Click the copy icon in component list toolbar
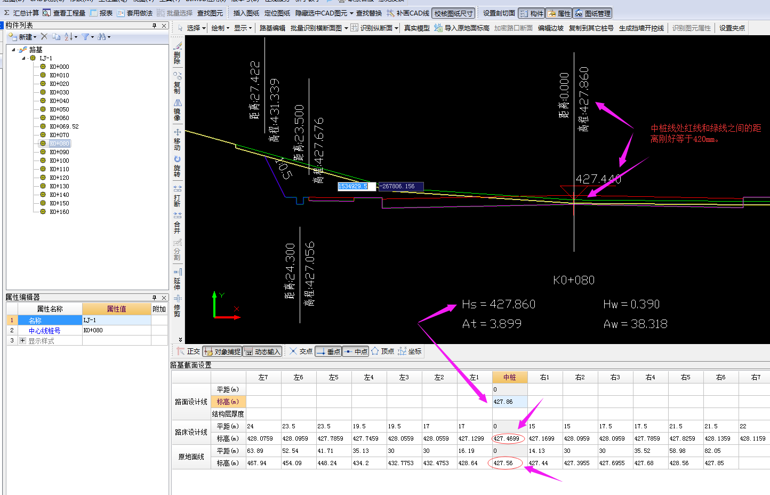Screen dimensions: 770x495 56,36
